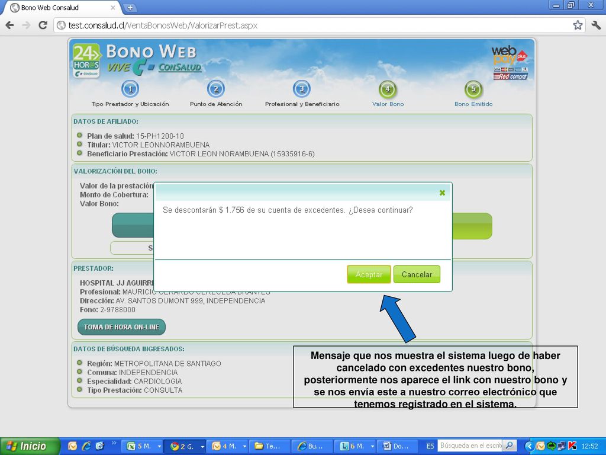This screenshot has height=455, width=606.
Task: Click the Valor Bono step label
Action: tap(388, 104)
